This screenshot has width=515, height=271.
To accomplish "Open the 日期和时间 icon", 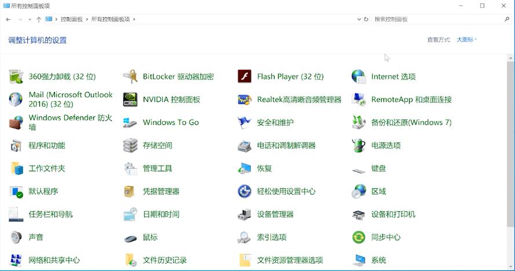I will pos(130,214).
